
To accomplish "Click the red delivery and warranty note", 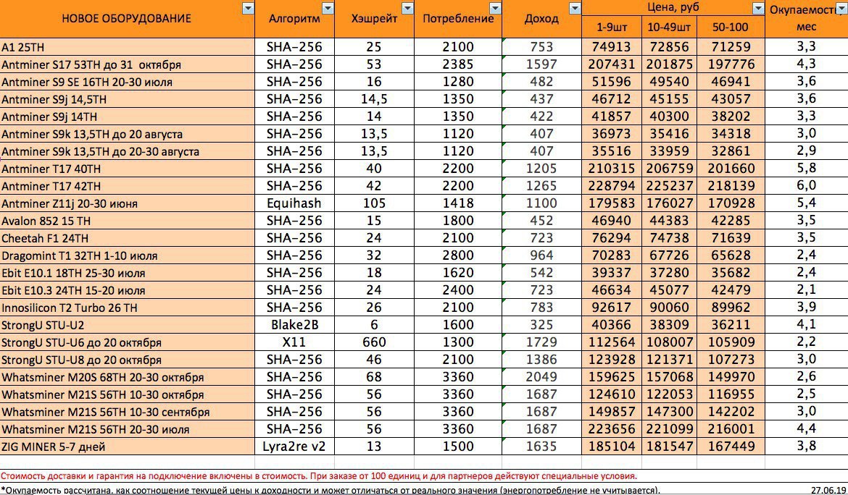I will coord(319,476).
